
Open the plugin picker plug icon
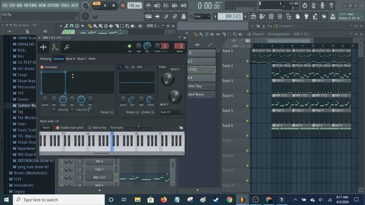306,17
